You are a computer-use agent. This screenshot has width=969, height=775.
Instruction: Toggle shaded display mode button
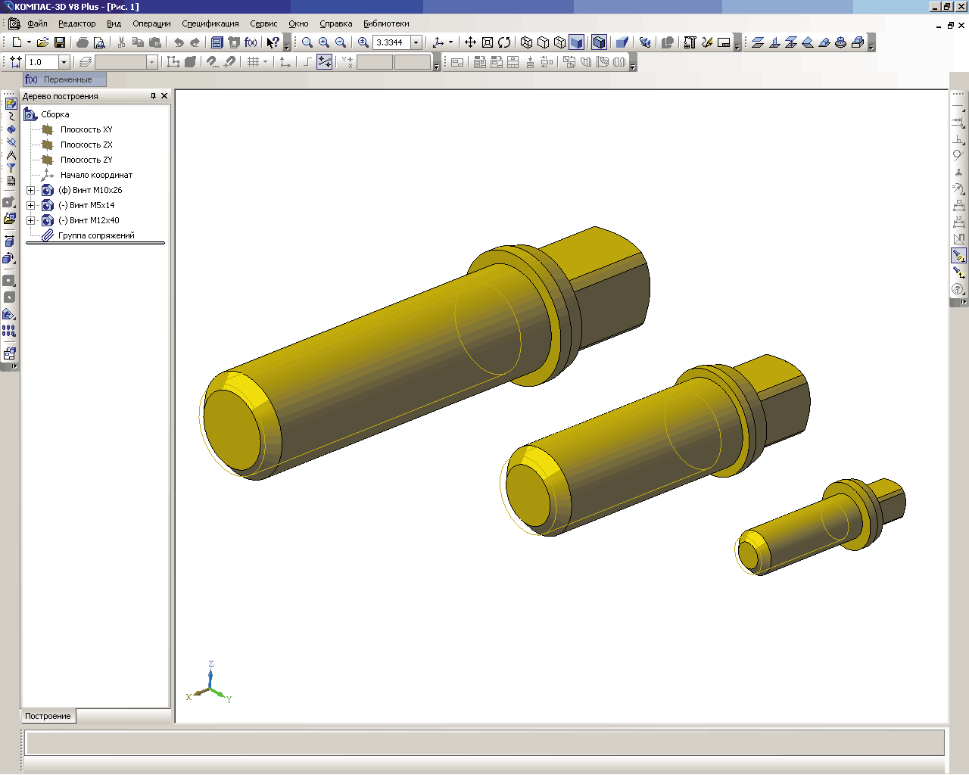click(x=577, y=42)
